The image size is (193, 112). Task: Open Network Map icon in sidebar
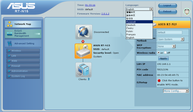click(x=10, y=24)
